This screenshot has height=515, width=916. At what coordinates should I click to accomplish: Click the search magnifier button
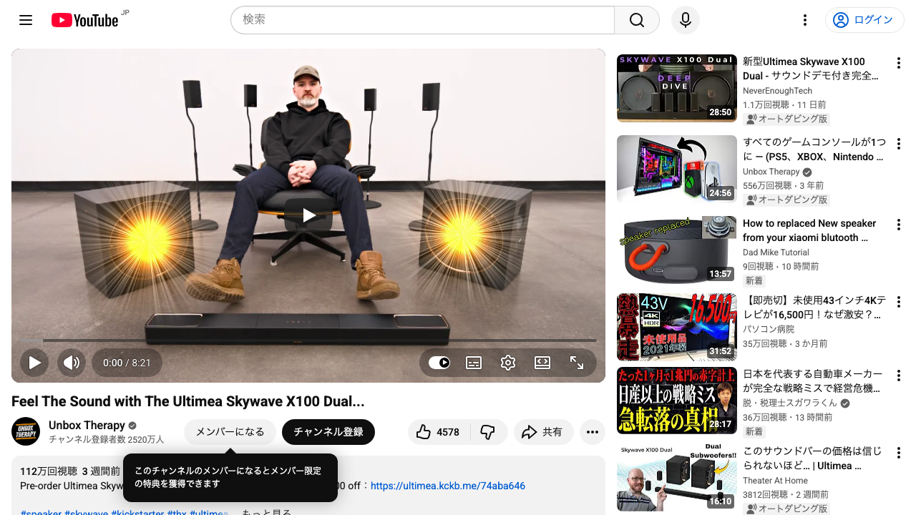click(x=637, y=20)
